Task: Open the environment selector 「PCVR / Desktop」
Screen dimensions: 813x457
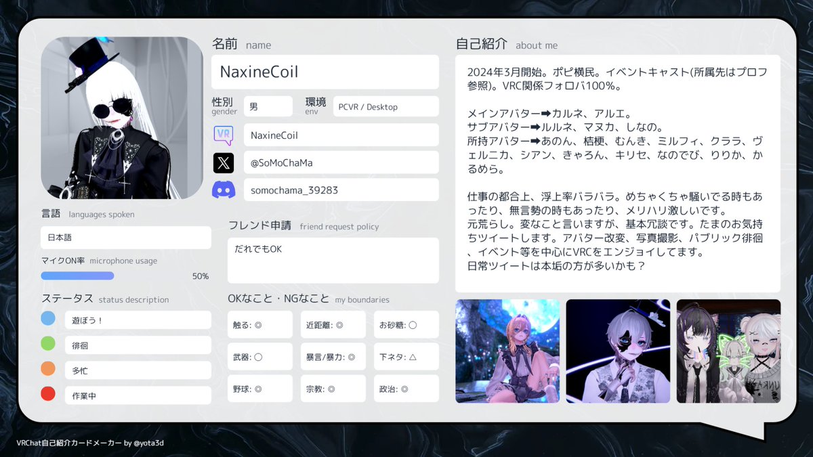Action: coord(386,106)
